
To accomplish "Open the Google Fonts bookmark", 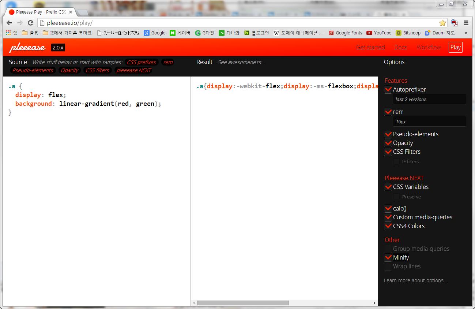I will pos(345,33).
